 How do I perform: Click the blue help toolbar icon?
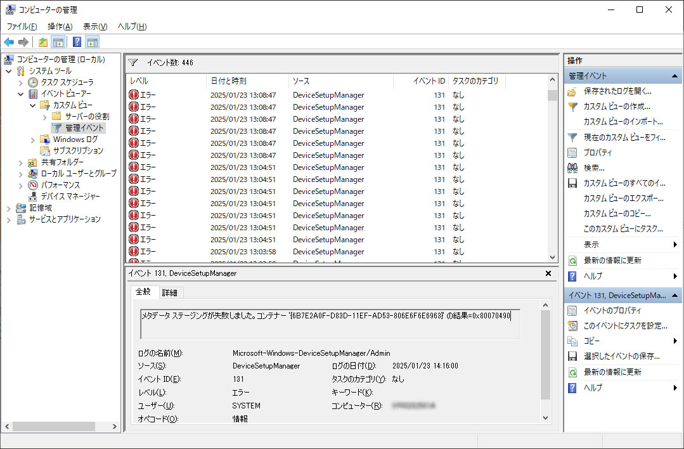[x=77, y=42]
